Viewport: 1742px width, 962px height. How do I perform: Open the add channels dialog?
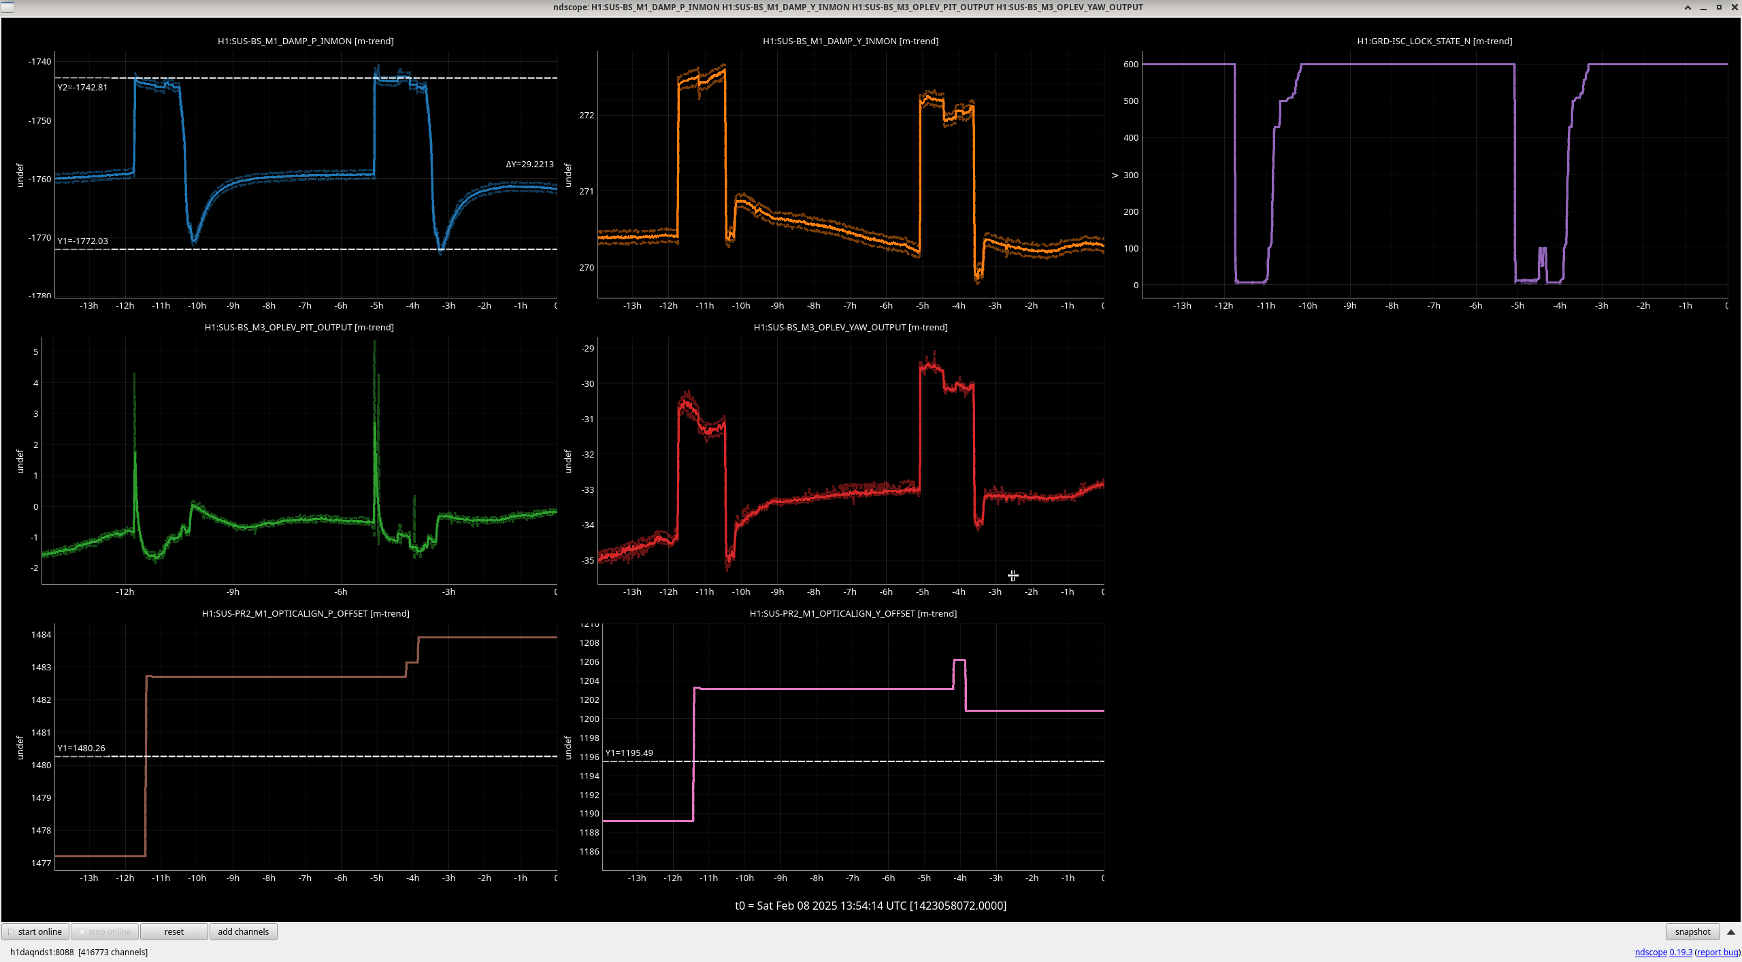243,931
